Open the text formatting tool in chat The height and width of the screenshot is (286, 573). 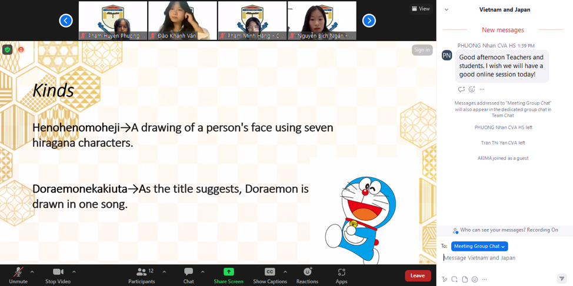445,280
